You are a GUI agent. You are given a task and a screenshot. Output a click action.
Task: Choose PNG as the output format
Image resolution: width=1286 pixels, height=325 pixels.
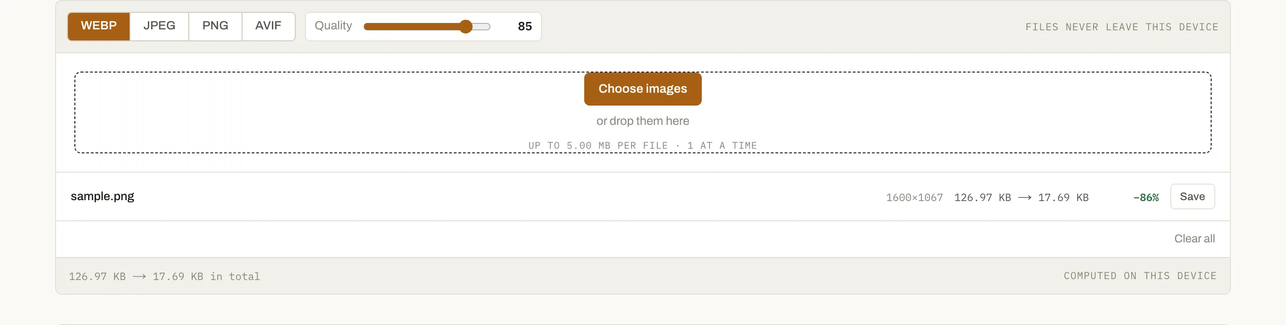pos(215,26)
